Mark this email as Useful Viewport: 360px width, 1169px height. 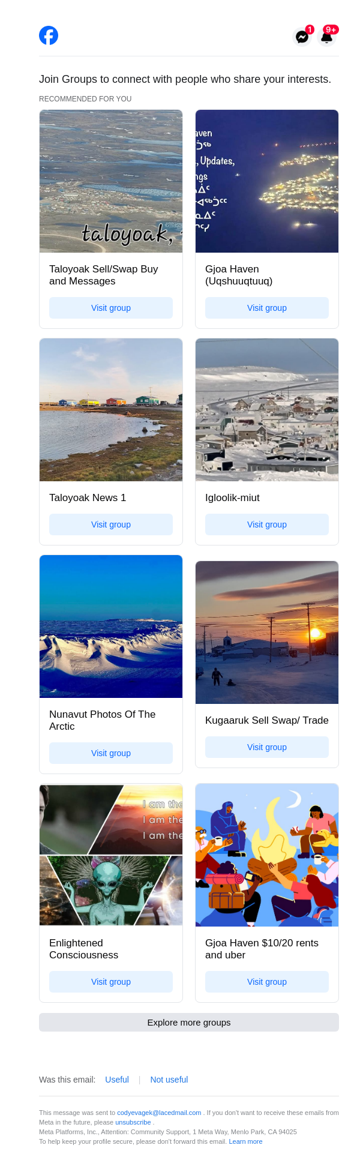(x=117, y=1080)
